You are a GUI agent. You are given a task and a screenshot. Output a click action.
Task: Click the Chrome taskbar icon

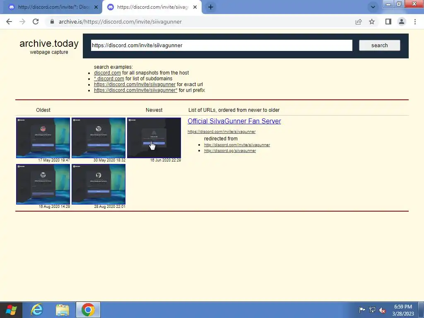(88, 310)
